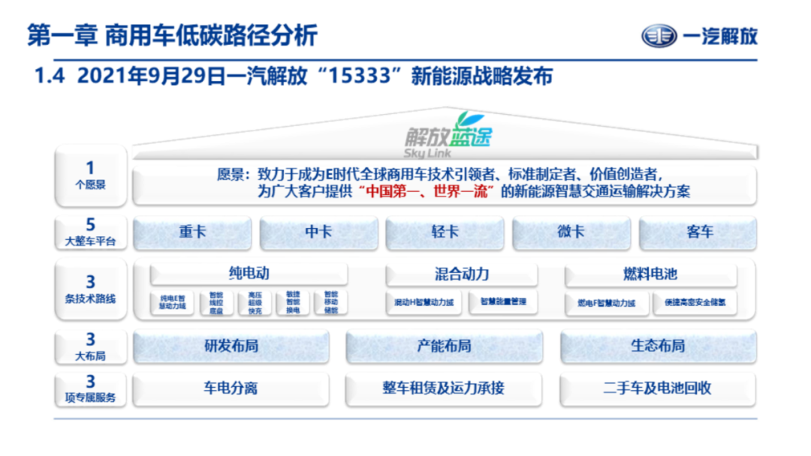811x456 pixels.
Task: Click the 一汽解放 brand name text
Action: pyautogui.click(x=720, y=37)
